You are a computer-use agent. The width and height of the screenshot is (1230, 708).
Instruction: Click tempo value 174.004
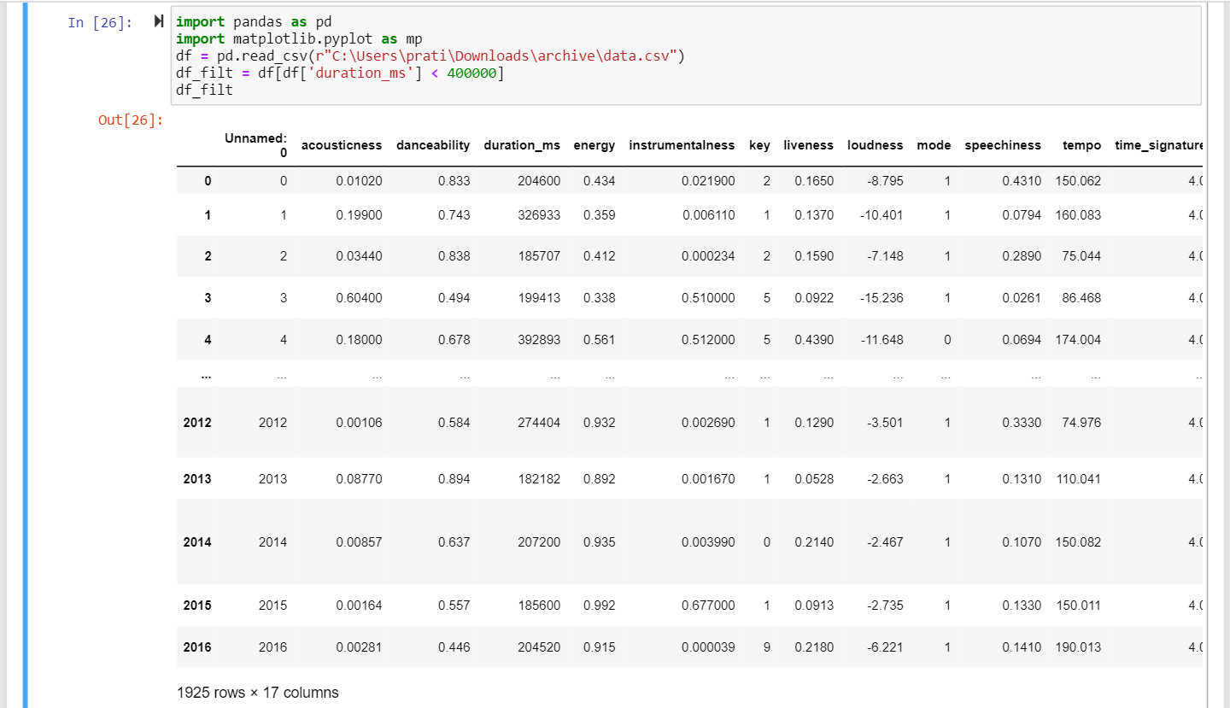1079,340
